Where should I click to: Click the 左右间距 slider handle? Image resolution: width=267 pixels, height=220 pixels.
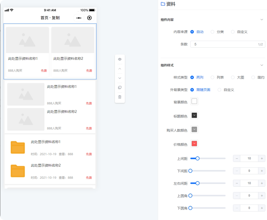(x=197, y=183)
